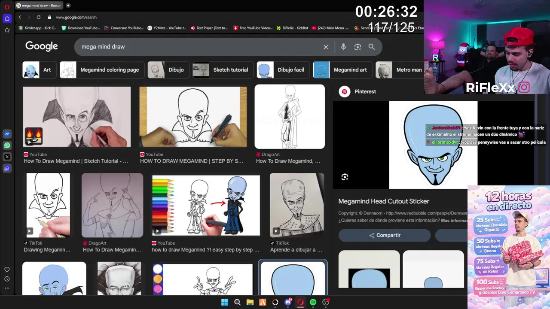
Task: Open Y2Mate bookmark
Action: click(x=167, y=28)
